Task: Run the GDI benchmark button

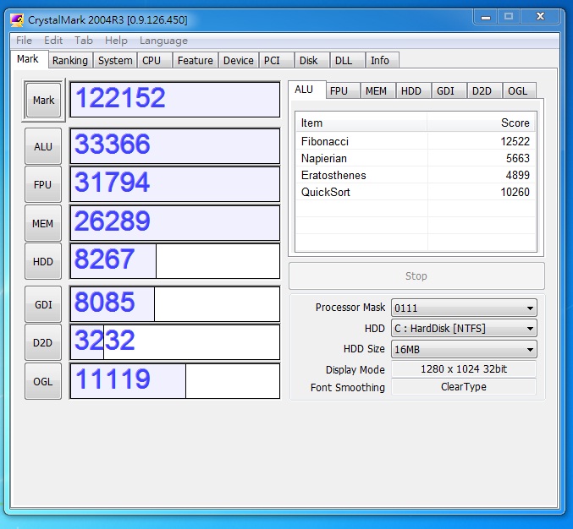Action: coord(43,304)
